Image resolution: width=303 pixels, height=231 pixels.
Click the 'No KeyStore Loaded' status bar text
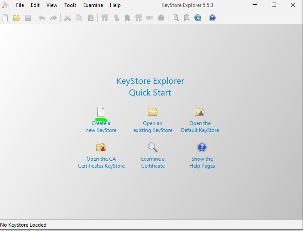click(23, 225)
